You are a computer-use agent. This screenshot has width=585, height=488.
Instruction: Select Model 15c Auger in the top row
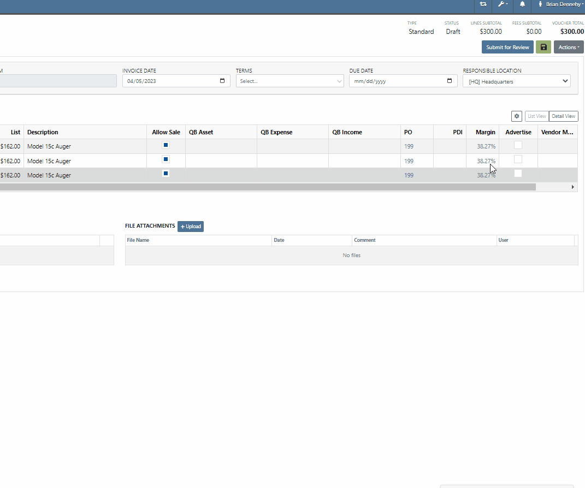click(x=49, y=146)
